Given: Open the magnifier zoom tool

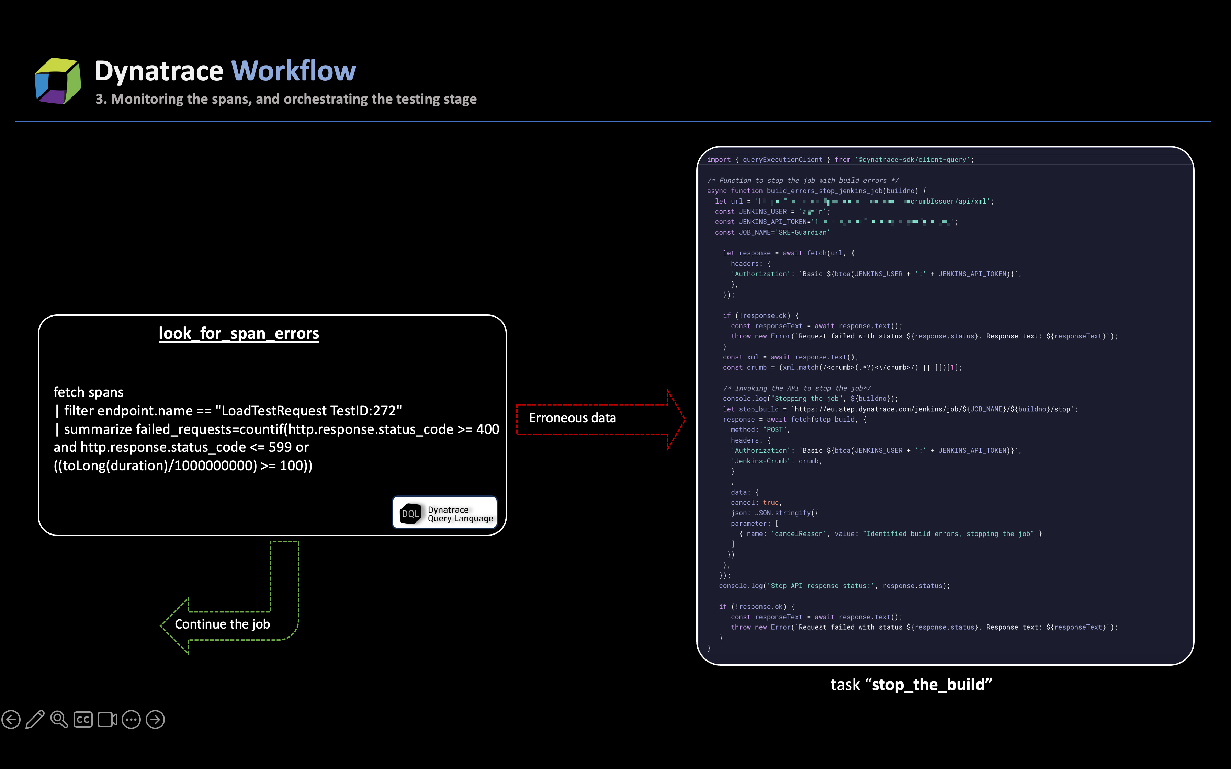Looking at the screenshot, I should click(59, 719).
